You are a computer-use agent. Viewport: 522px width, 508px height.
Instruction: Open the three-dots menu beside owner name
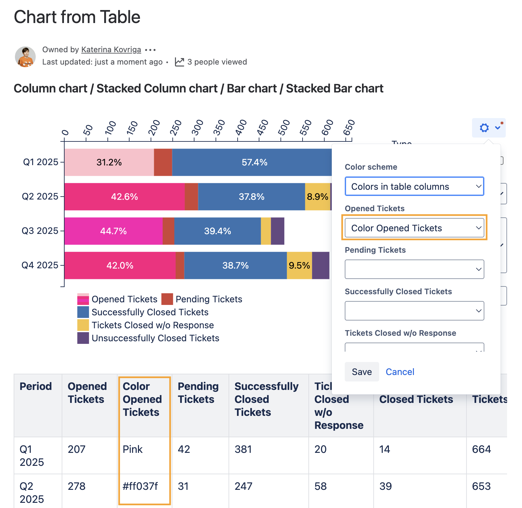click(150, 50)
